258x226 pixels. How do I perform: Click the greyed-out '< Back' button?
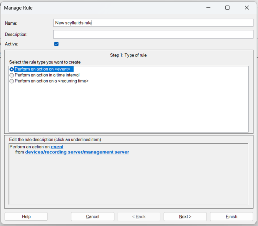click(139, 217)
